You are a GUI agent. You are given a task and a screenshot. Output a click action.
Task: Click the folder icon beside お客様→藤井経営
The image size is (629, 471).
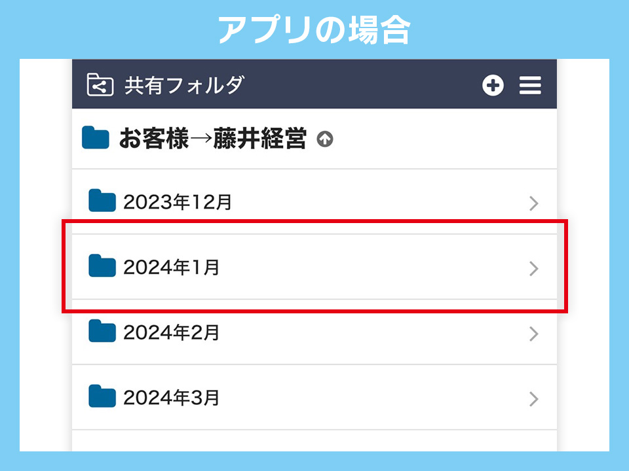coord(96,138)
